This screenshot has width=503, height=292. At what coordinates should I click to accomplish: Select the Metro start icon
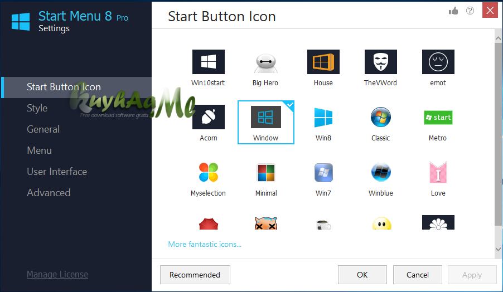click(x=438, y=118)
